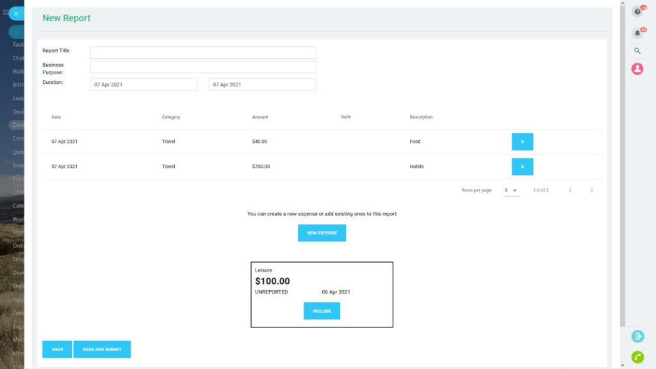Viewport: 656px width, 369px height.
Task: Click the green phone call icon
Action: pyautogui.click(x=637, y=357)
